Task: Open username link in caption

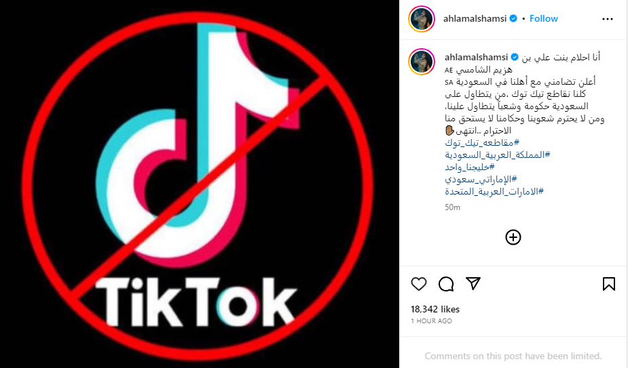Action: click(476, 57)
